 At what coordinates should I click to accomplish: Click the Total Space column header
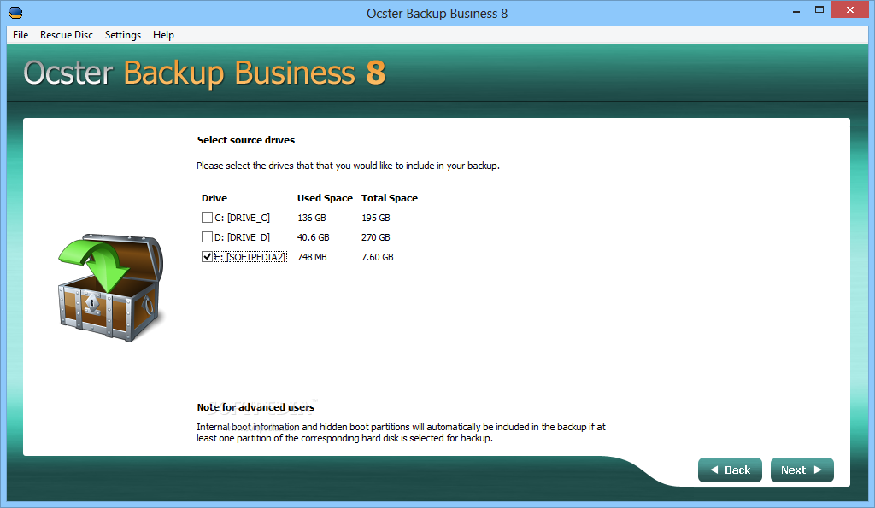(390, 198)
